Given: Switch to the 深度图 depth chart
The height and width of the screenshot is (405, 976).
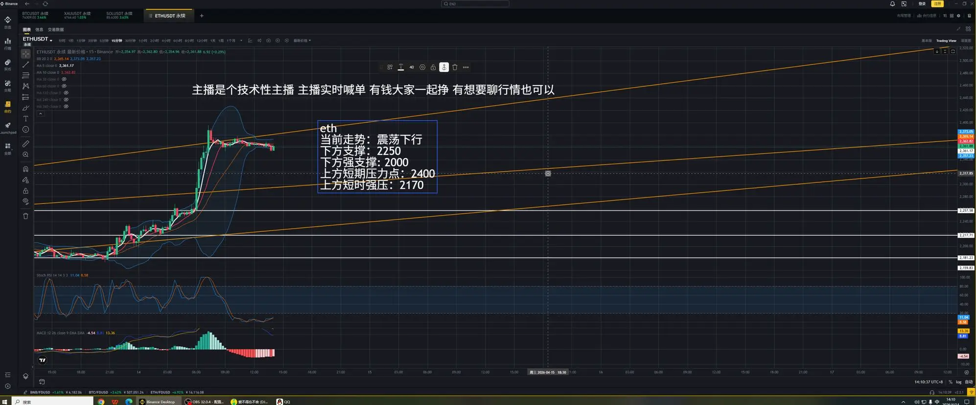Looking at the screenshot, I should 966,41.
